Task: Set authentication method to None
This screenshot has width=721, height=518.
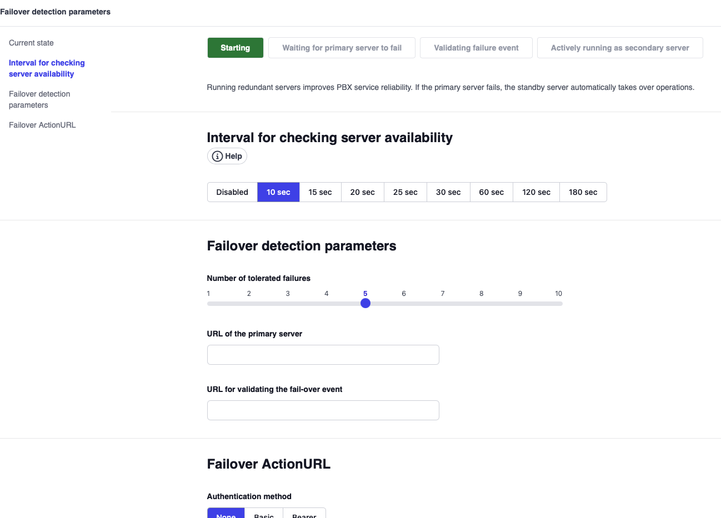Action: [225, 515]
